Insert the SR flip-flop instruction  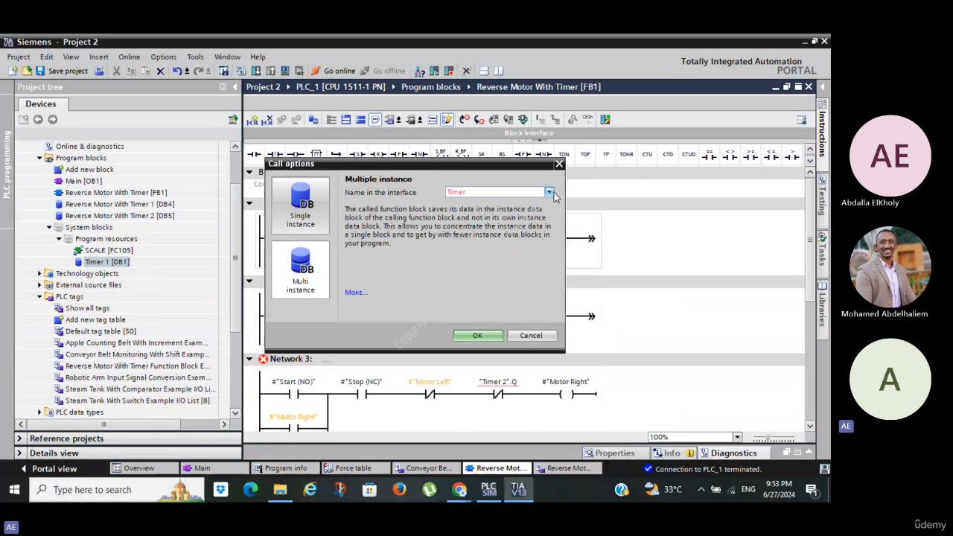click(482, 155)
